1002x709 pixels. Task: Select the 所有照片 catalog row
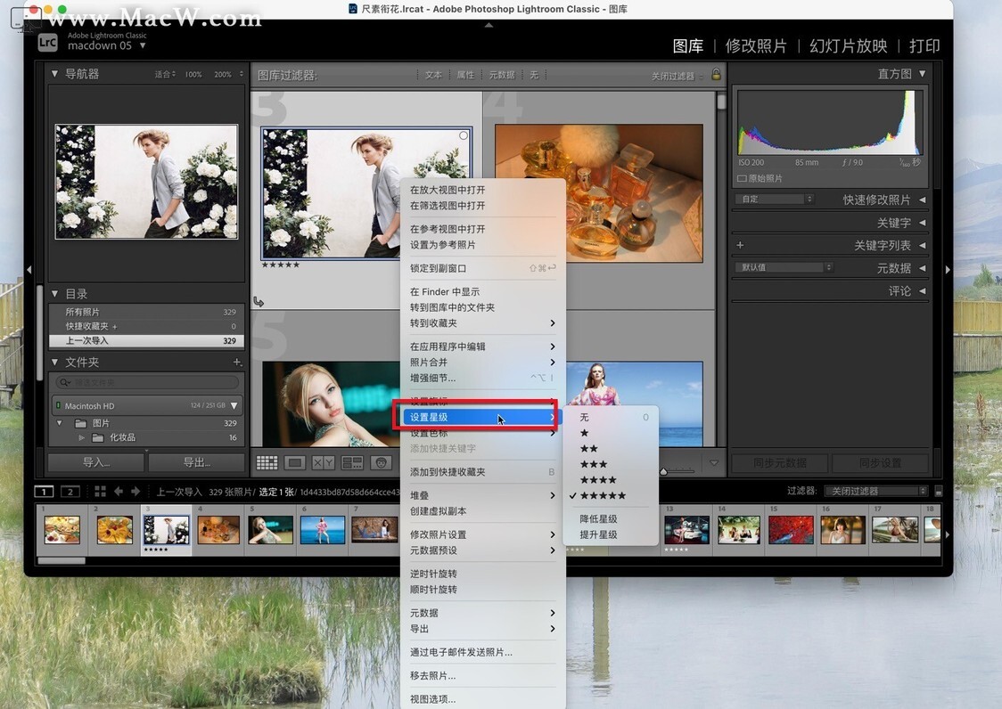click(146, 313)
